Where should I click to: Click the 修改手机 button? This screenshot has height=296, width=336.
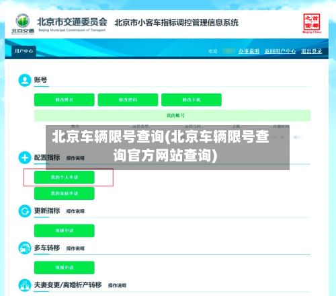pos(192,100)
